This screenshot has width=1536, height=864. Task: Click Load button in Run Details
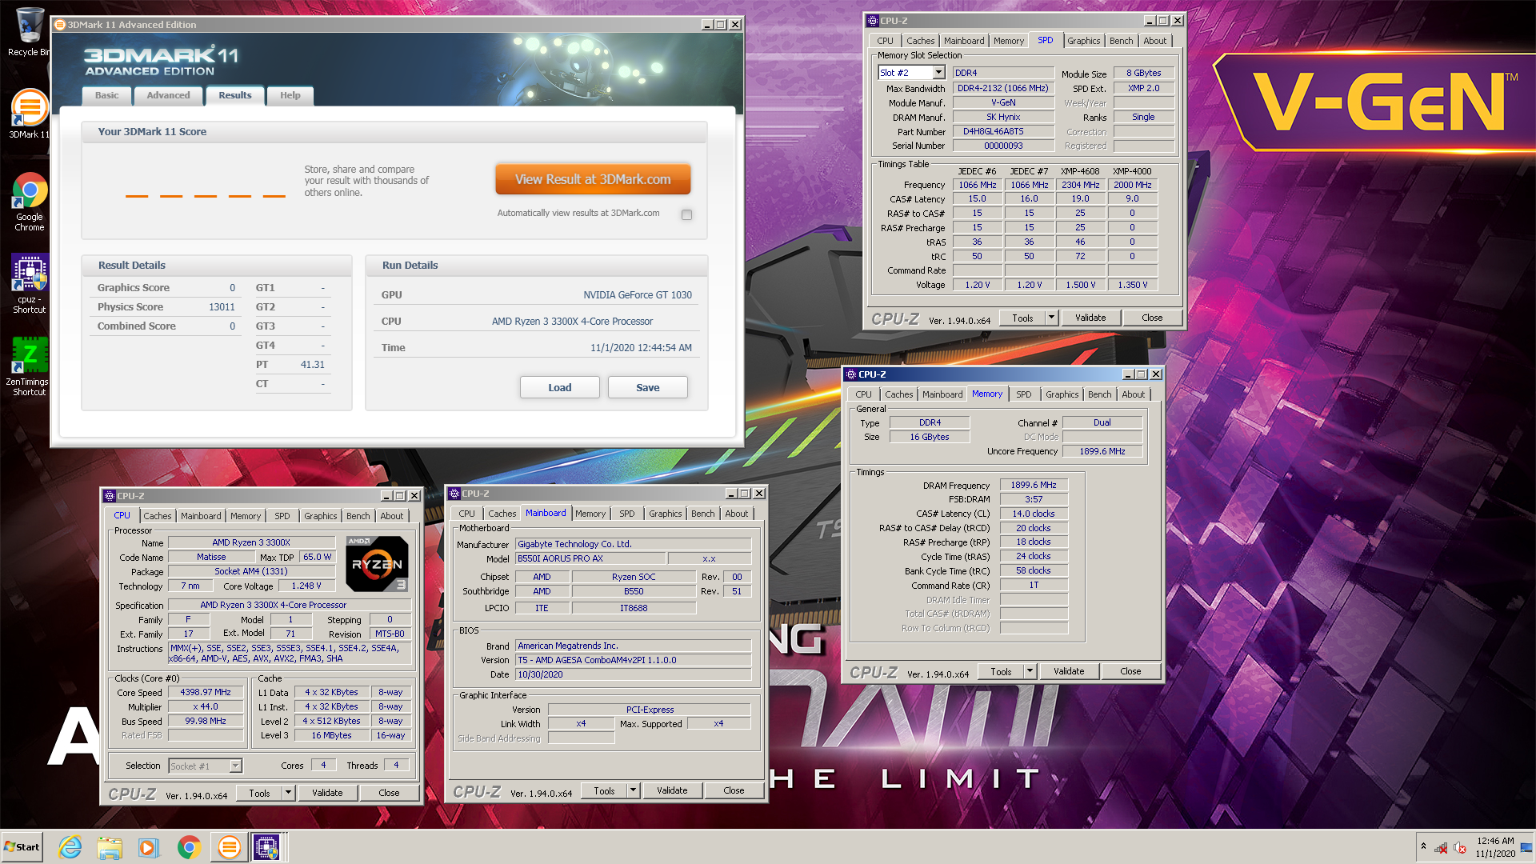pos(560,387)
